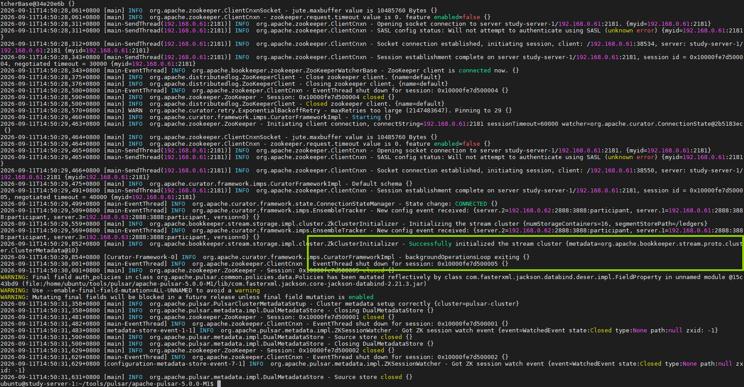Click the "WARNING: Final field auth_policies" text
This screenshot has height=387, width=744.
(61, 277)
